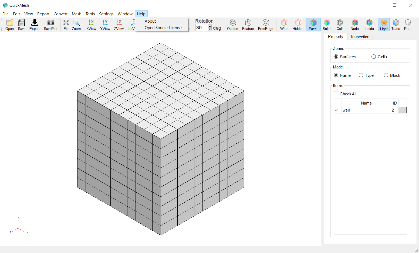
Task: Switch to XView orientation
Action: coord(91,25)
